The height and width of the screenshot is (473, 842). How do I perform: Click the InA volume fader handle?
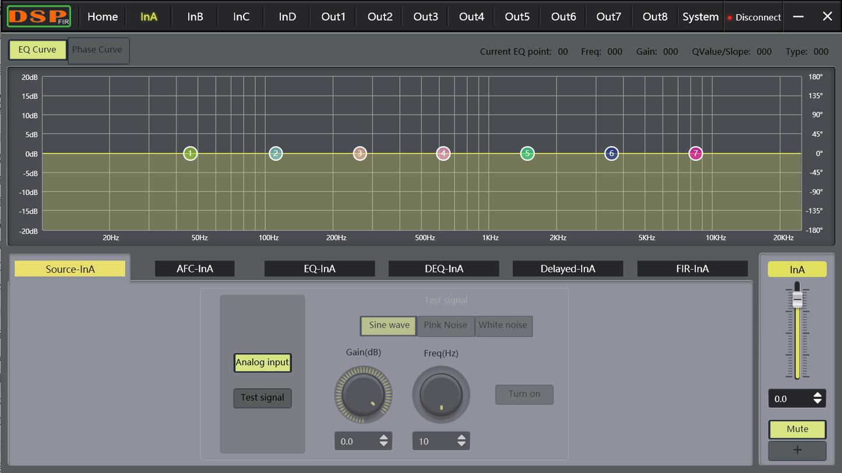[x=797, y=299]
